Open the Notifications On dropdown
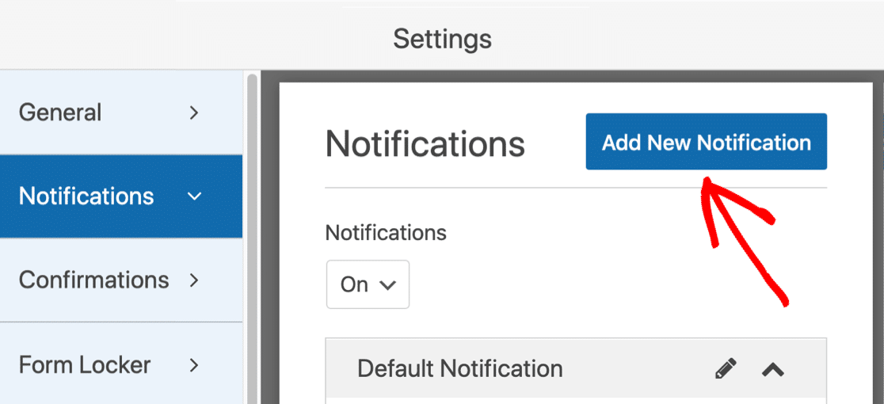This screenshot has width=884, height=404. pos(368,284)
